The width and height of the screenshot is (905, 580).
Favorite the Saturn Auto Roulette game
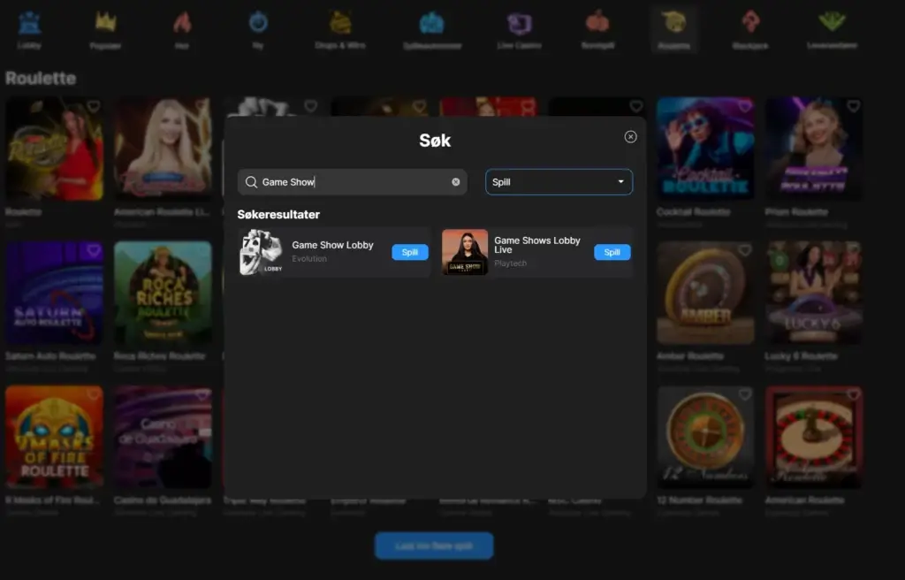point(94,251)
